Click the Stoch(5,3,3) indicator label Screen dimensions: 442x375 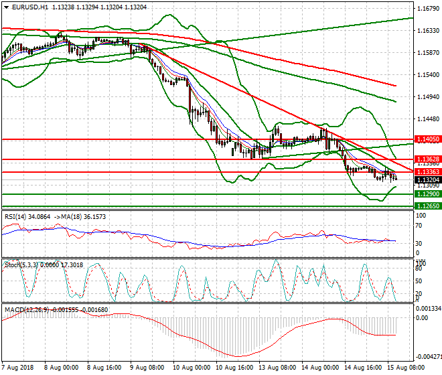point(19,265)
